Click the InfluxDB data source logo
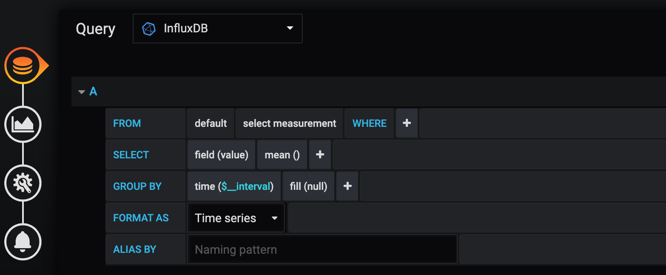Image resolution: width=666 pixels, height=275 pixels. point(149,29)
